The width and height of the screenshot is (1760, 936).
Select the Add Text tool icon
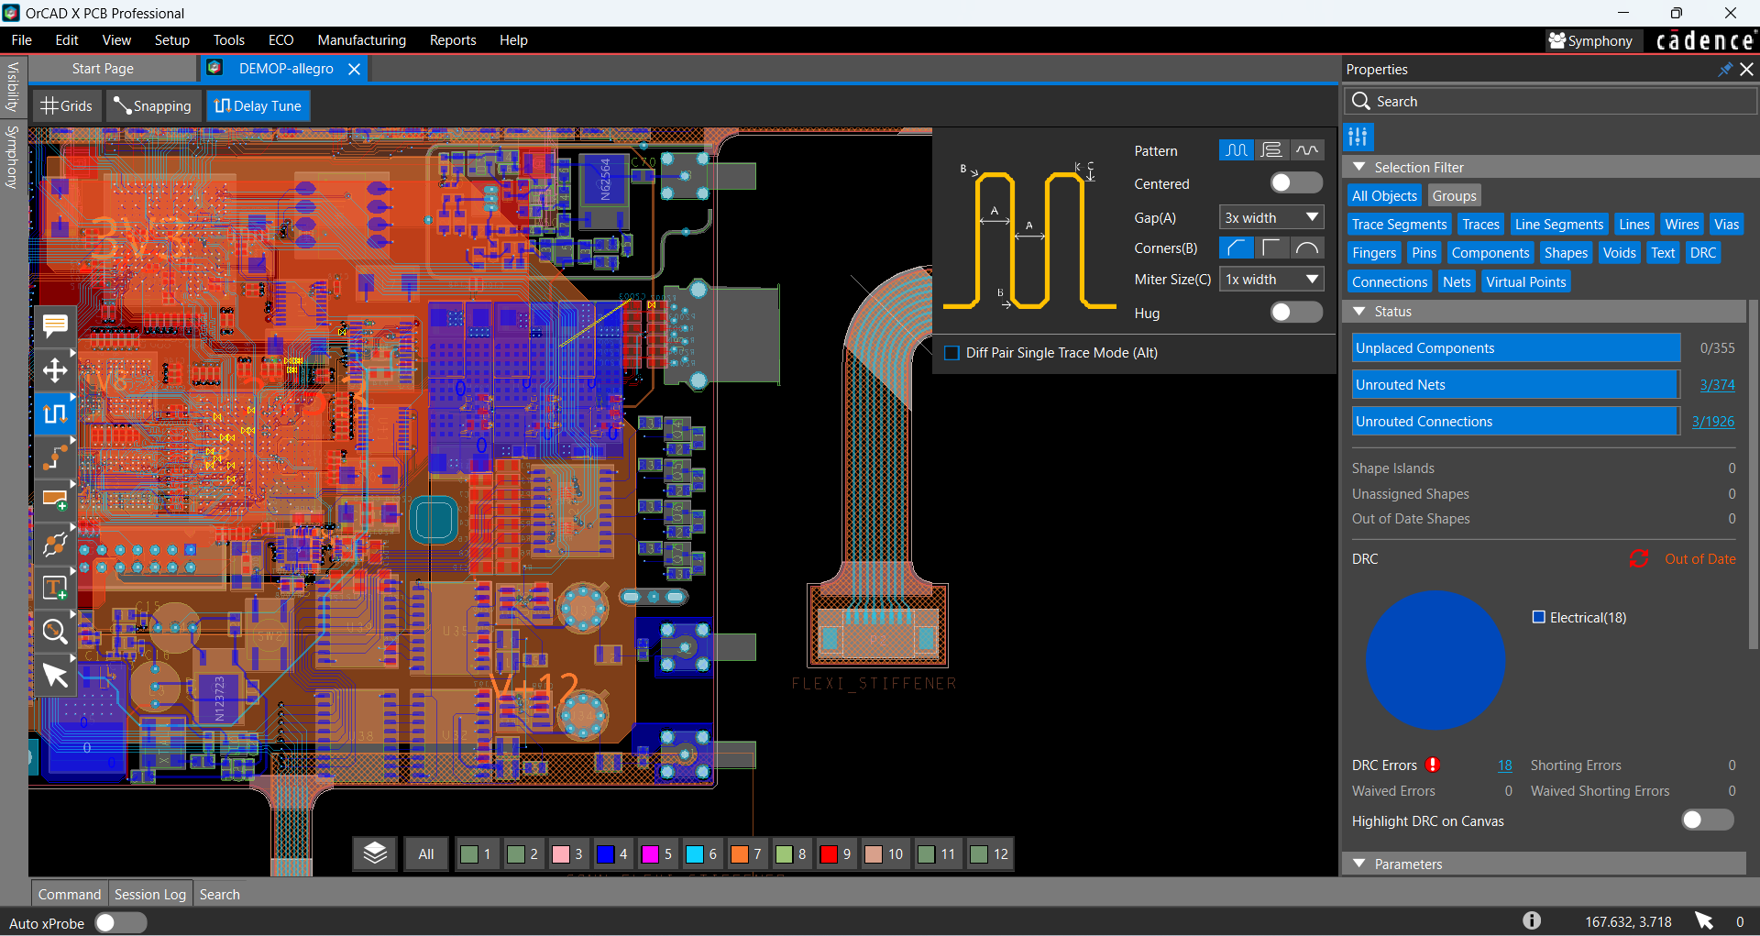55,588
